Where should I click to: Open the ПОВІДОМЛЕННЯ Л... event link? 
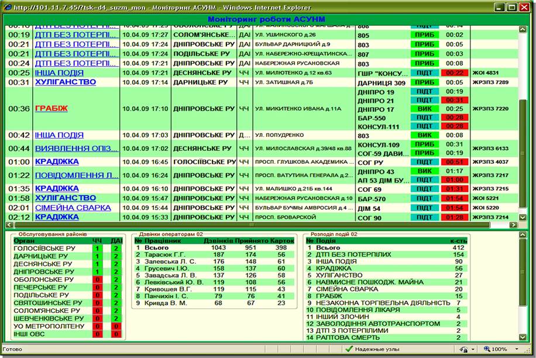pyautogui.click(x=77, y=175)
